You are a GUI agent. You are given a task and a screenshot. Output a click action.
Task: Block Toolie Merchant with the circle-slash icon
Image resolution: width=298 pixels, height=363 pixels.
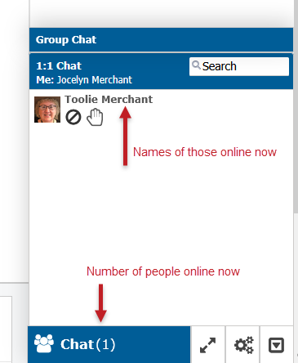pos(73,117)
